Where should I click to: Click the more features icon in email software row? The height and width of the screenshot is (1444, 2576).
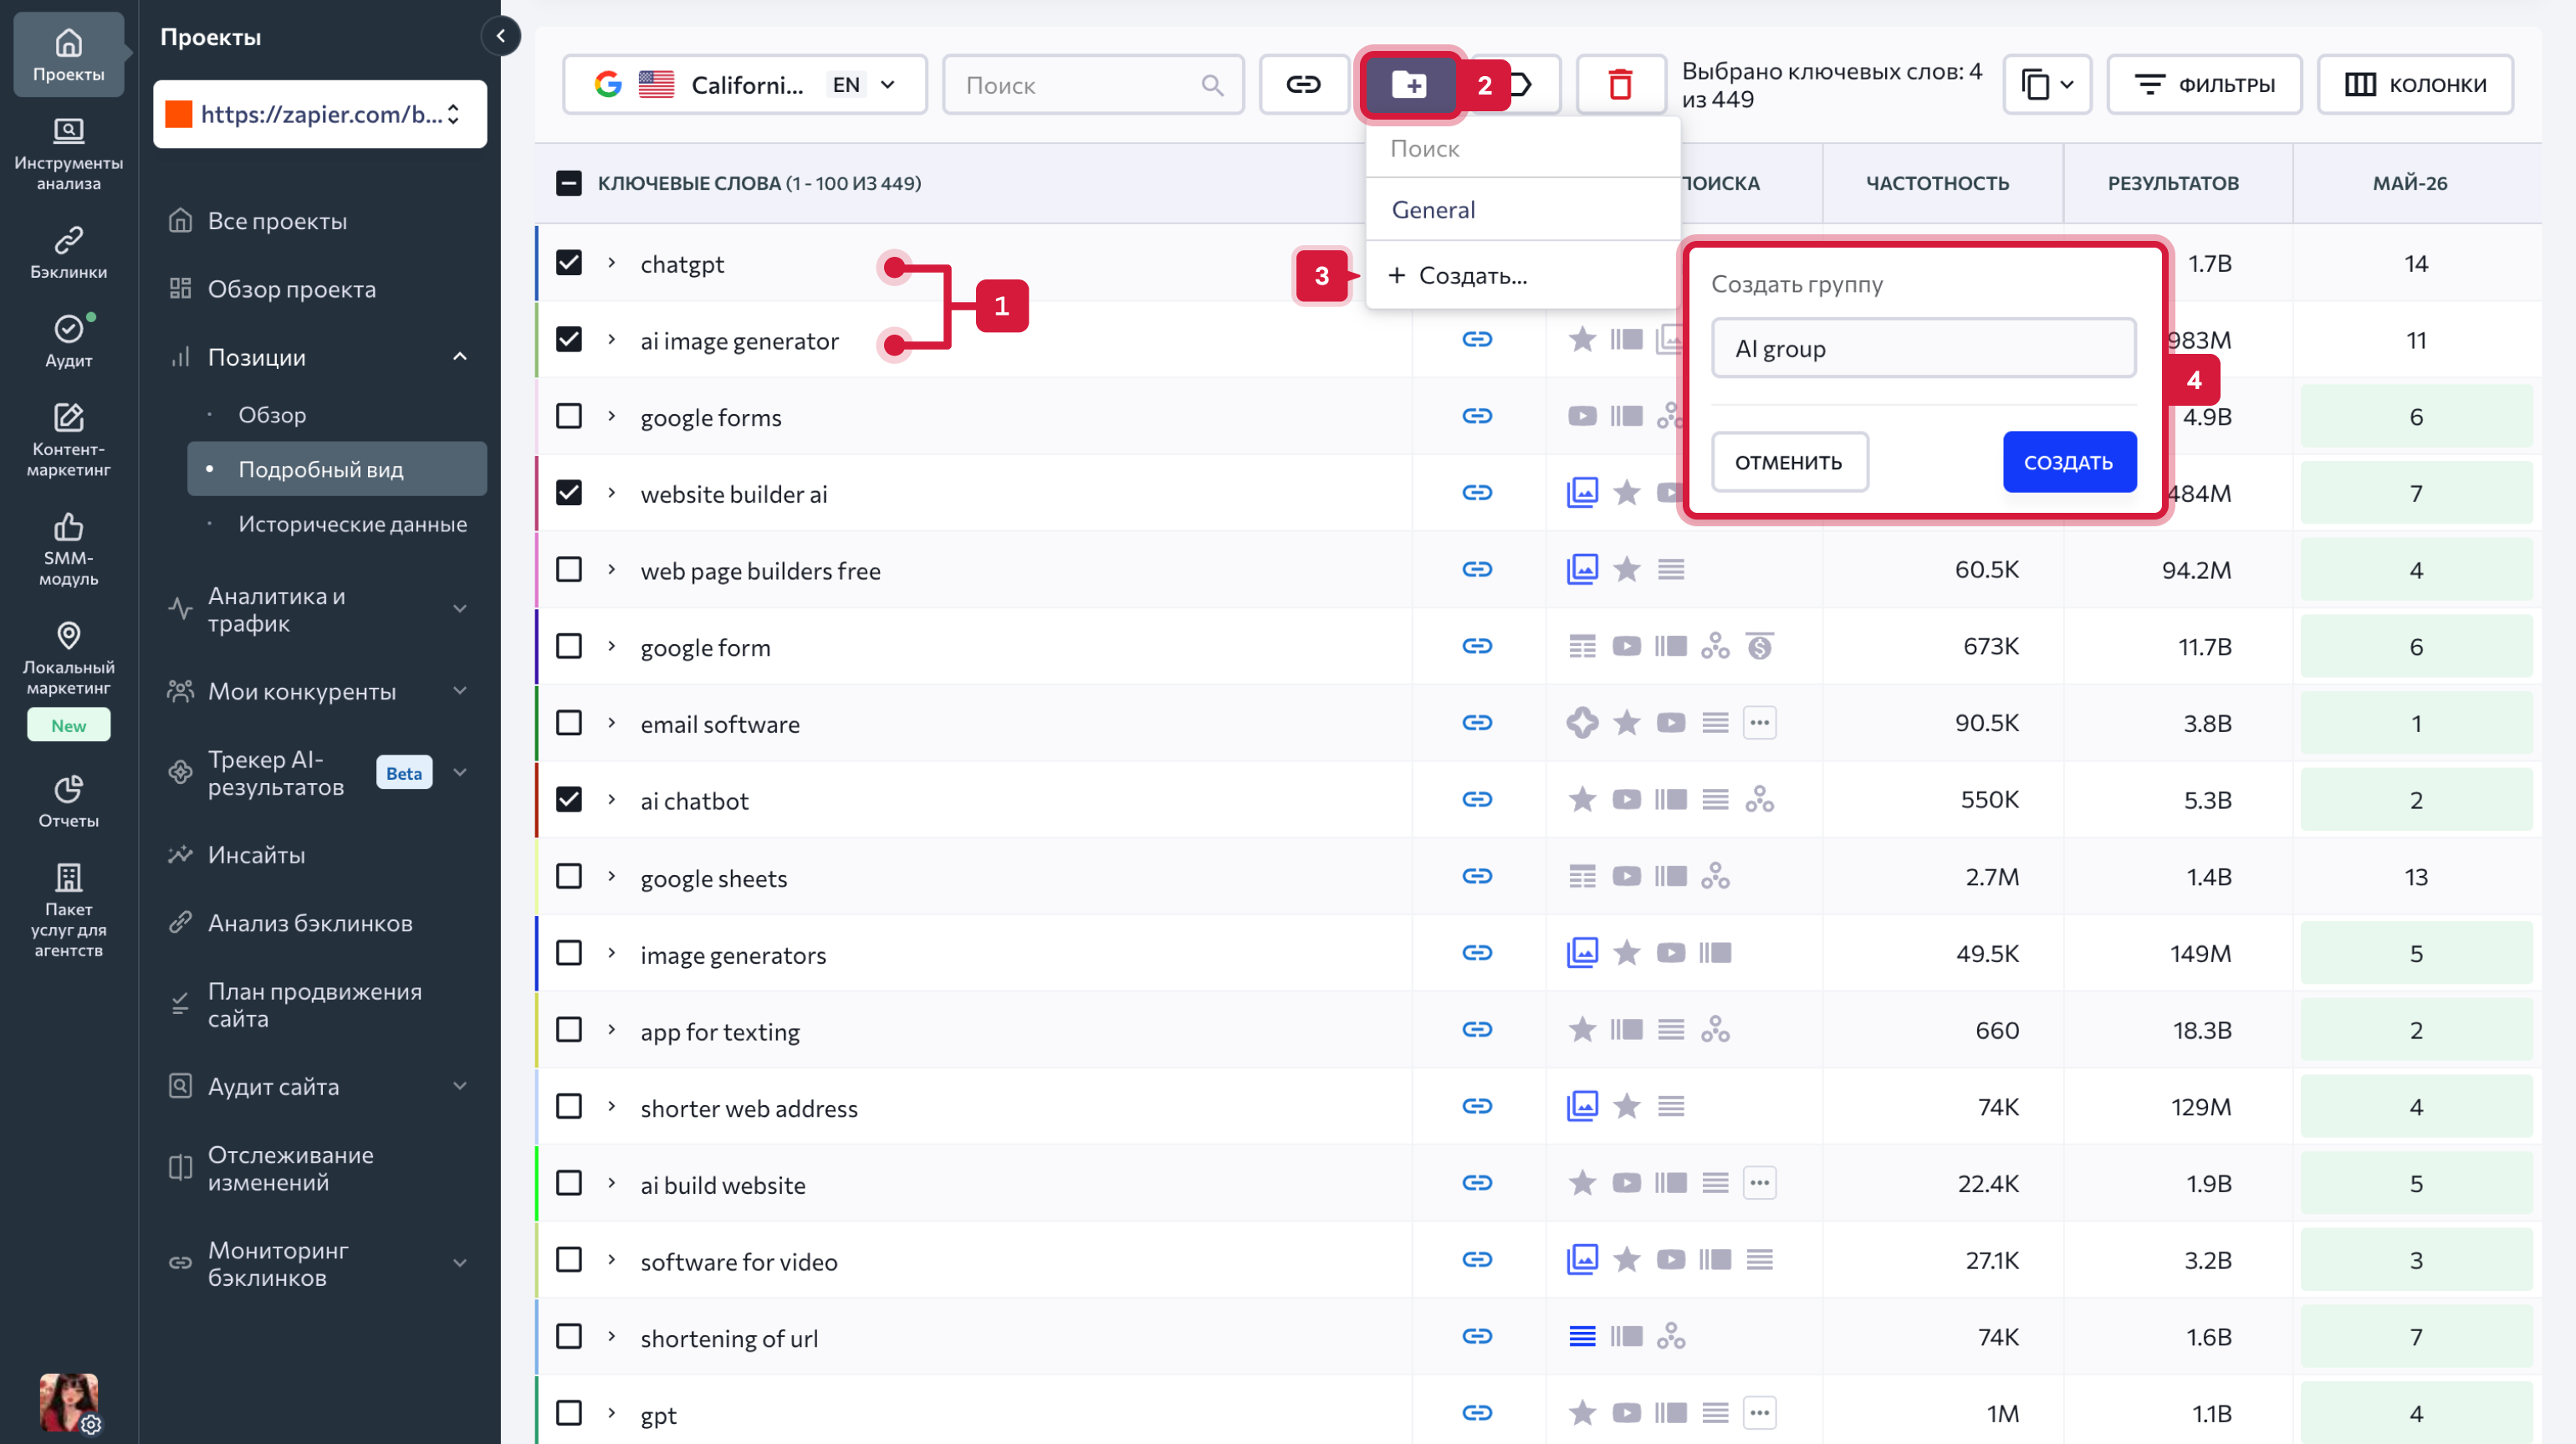click(1759, 722)
